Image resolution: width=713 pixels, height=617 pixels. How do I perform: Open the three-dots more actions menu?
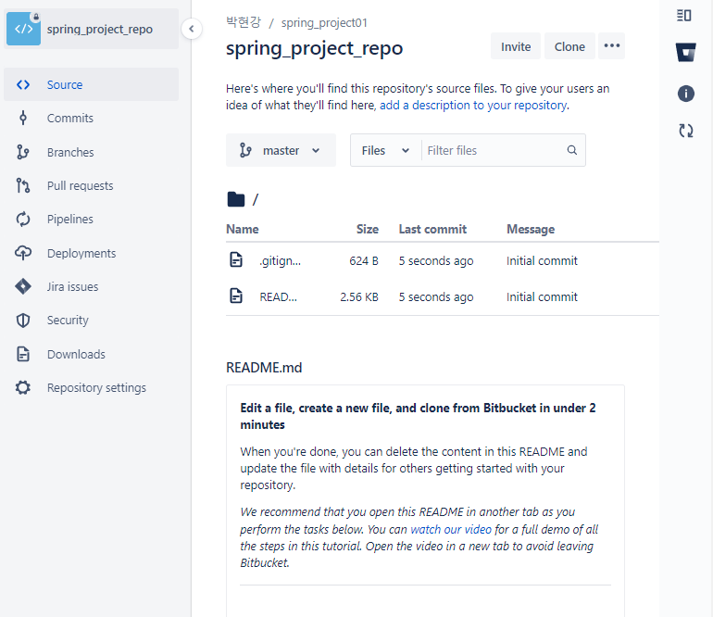611,45
